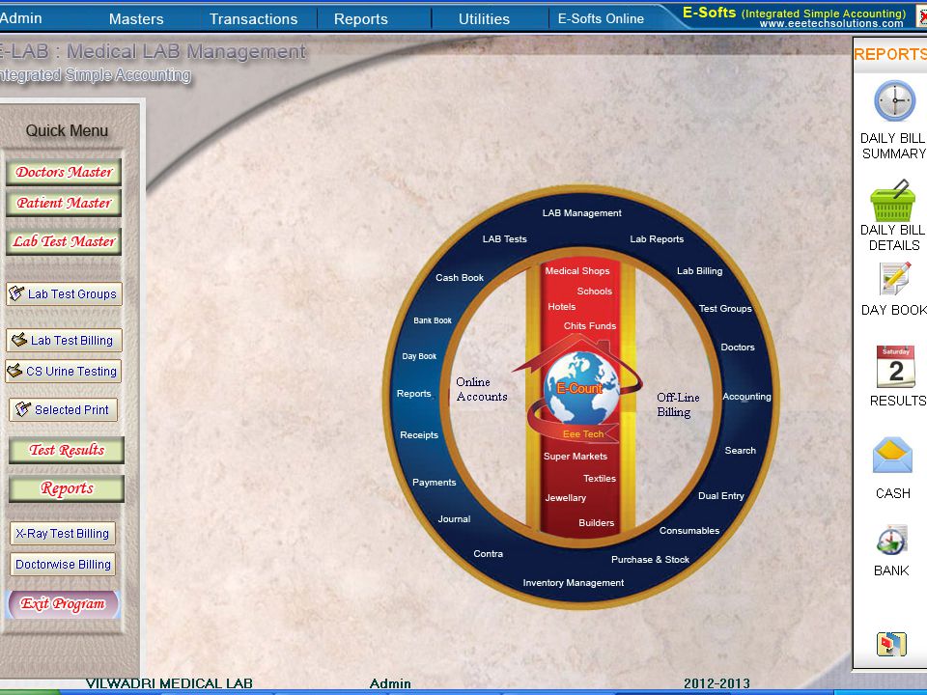Click Dual Entry on the wheel

721,496
